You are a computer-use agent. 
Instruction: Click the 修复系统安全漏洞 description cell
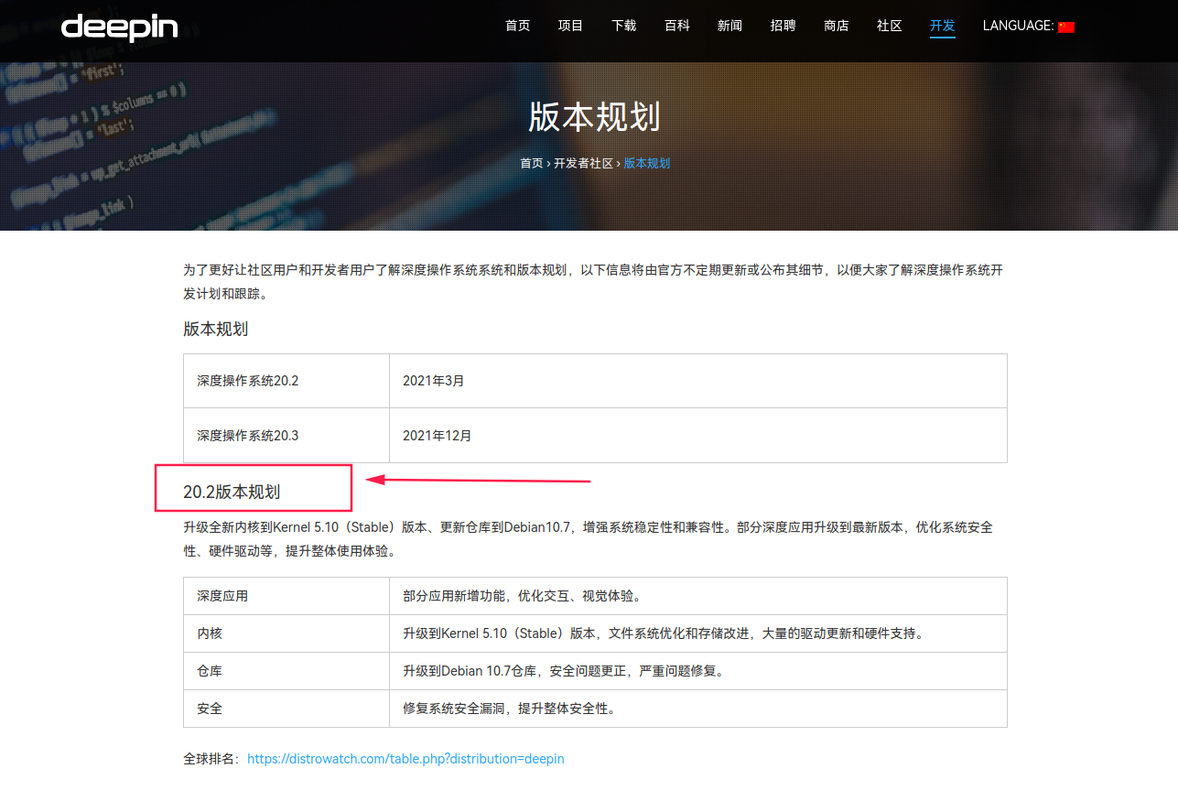[x=698, y=709]
